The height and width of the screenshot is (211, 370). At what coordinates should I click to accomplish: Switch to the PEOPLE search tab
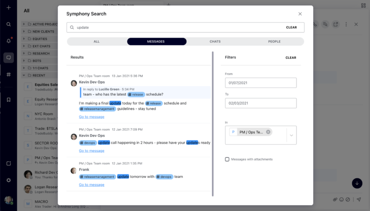coord(274,42)
